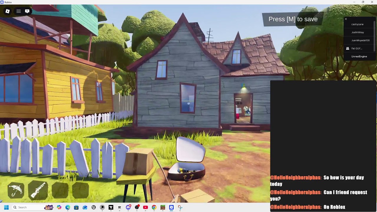Open Unreal Engine from taskbar
Screen dimensions: 377x212
tap(94, 207)
